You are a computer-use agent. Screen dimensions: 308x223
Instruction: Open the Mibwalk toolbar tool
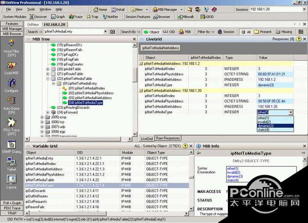186,17
